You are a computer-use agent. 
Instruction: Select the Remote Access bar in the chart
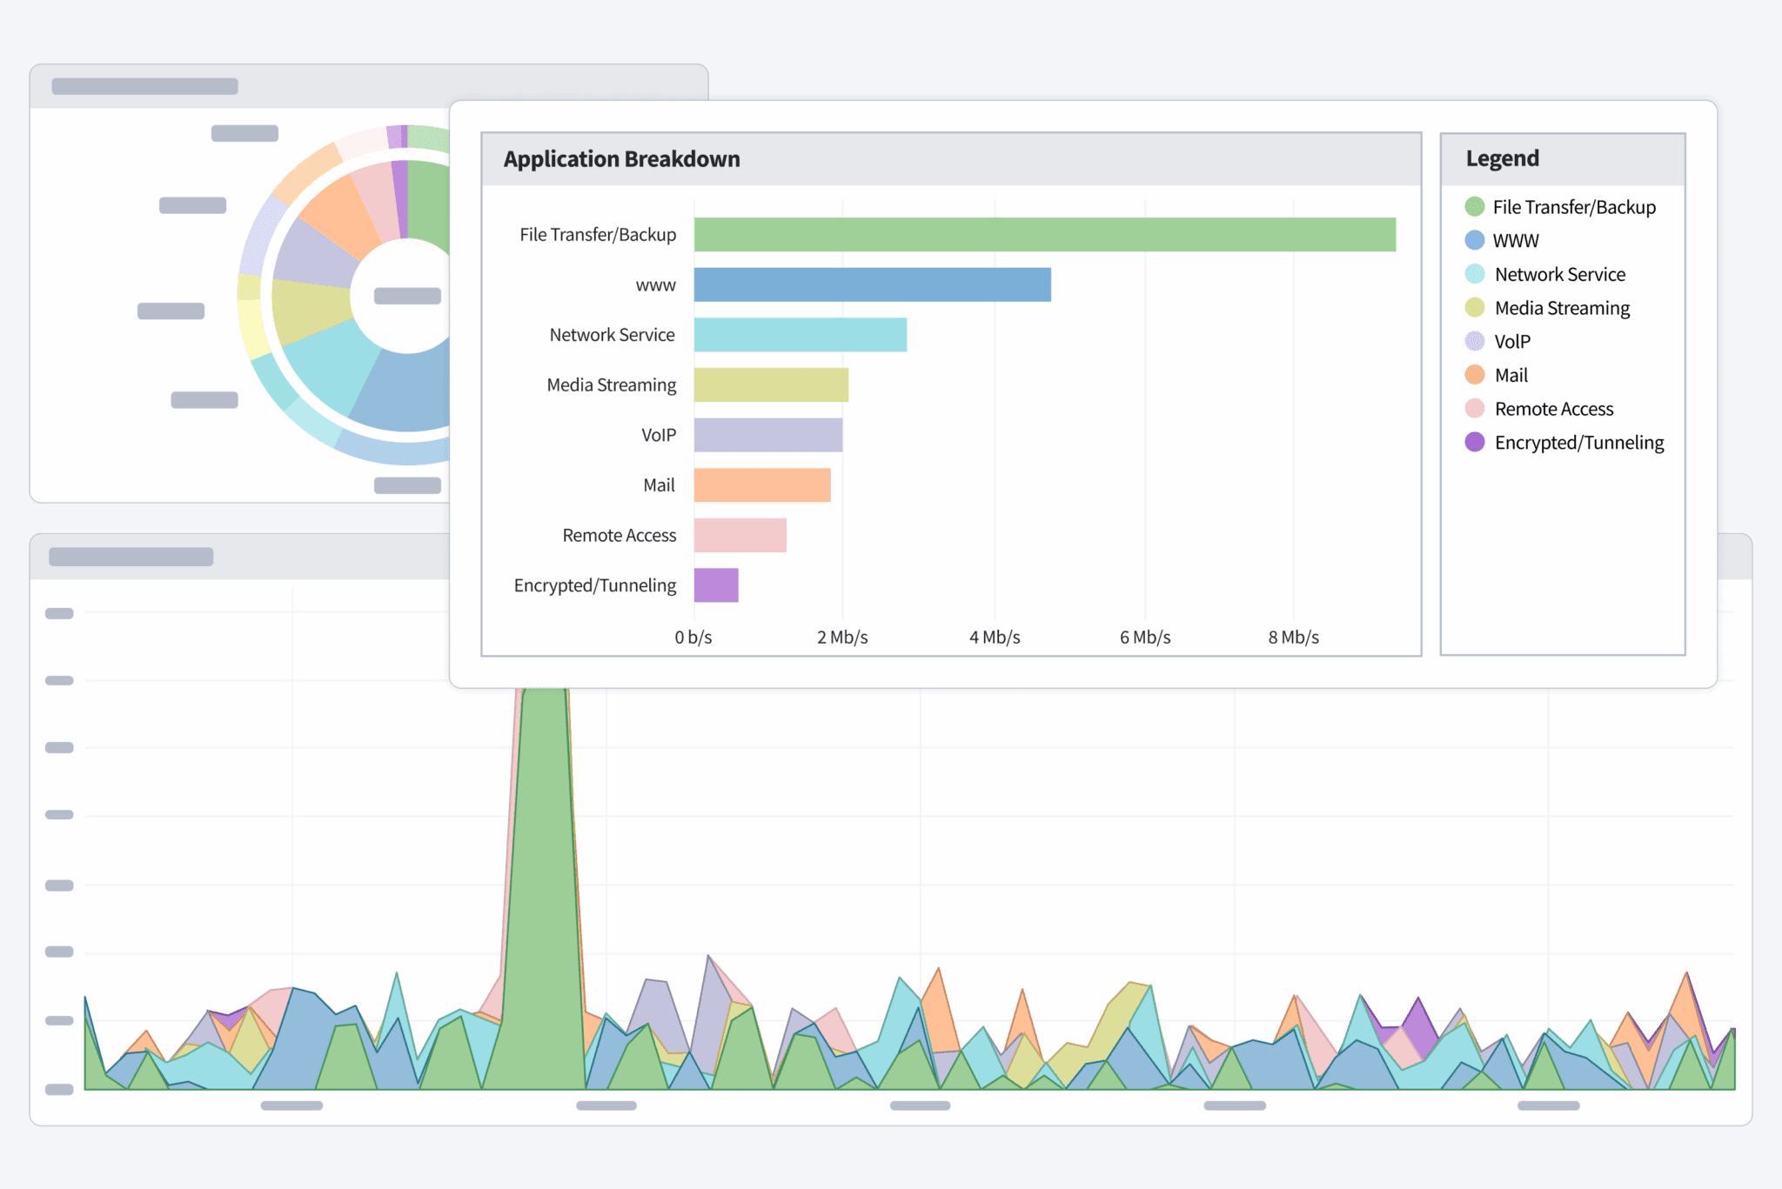coord(740,535)
